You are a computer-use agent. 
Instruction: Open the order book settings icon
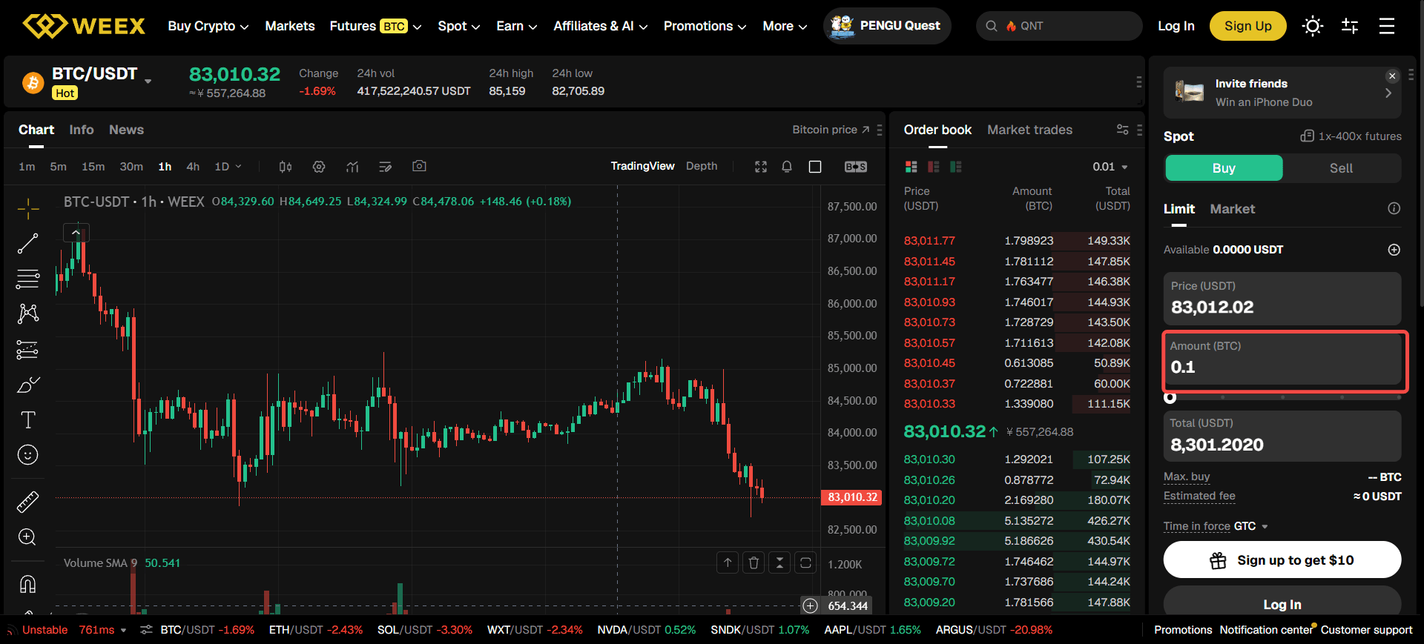pos(1123,130)
